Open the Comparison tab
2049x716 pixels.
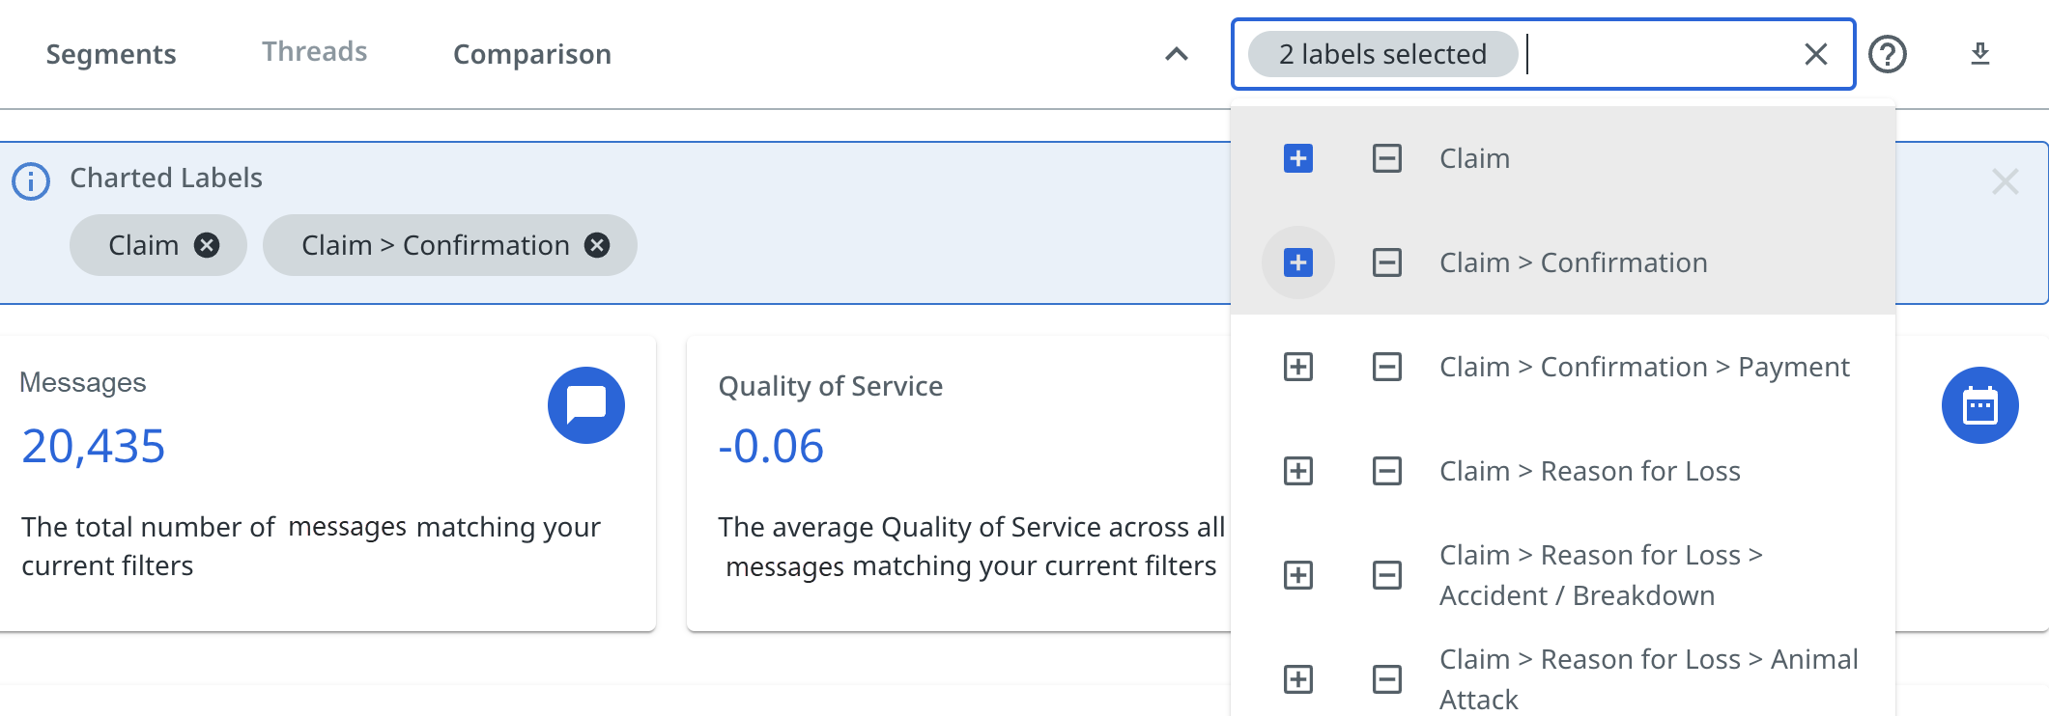pyautogui.click(x=531, y=54)
